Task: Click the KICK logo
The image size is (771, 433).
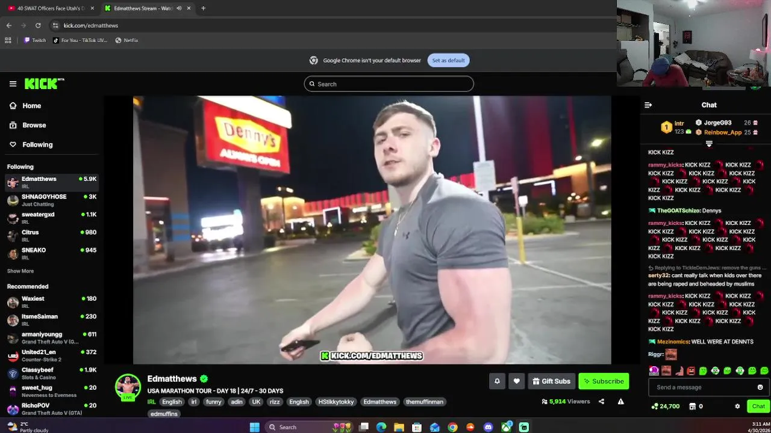Action: (x=43, y=84)
